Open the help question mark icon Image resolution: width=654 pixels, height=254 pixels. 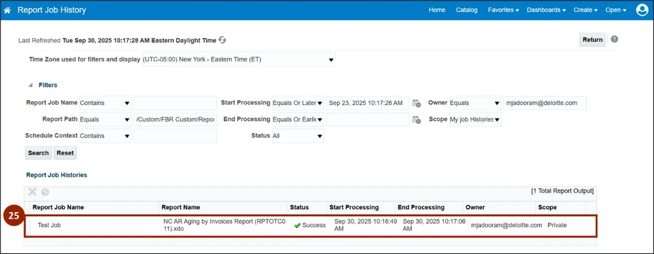pos(614,39)
